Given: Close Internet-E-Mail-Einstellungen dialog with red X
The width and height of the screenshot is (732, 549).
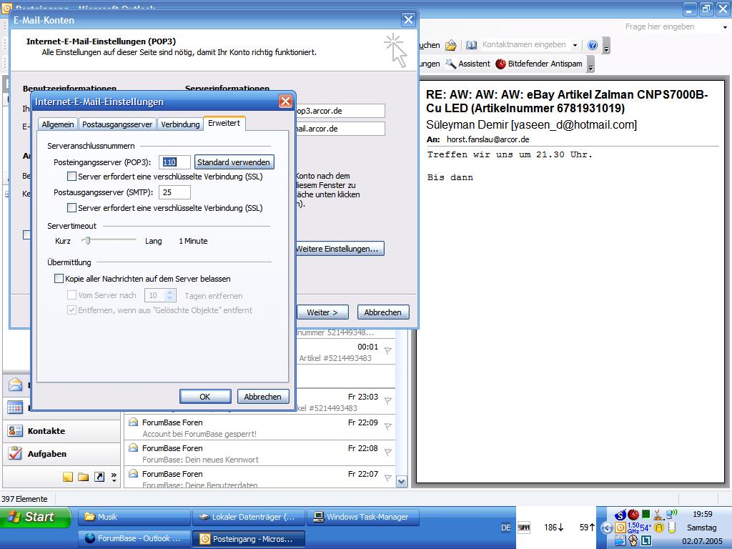Looking at the screenshot, I should [285, 102].
